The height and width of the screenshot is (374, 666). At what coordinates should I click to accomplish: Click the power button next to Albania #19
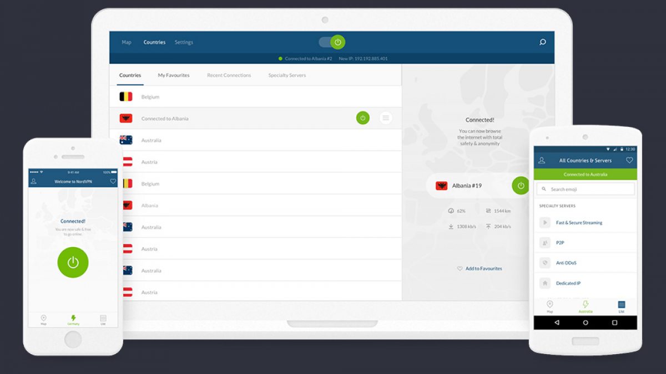pos(521,186)
